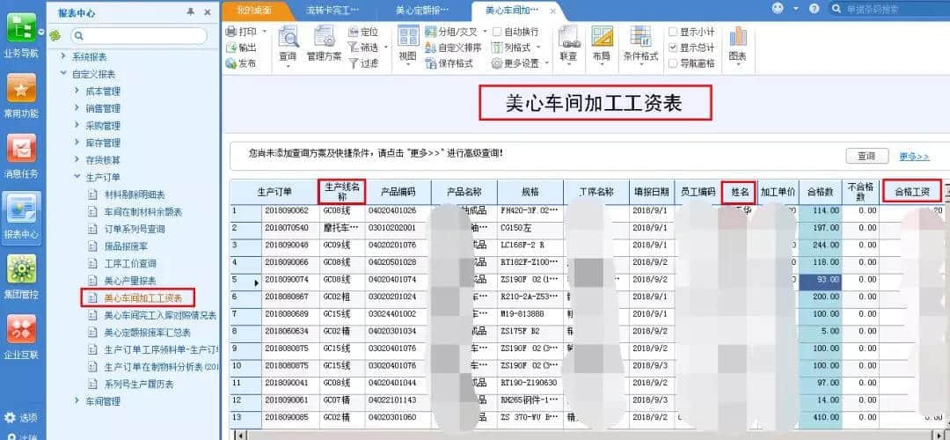This screenshot has width=950, height=440.
Task: Switch to the 流转卡完工 tab
Action: 332,11
